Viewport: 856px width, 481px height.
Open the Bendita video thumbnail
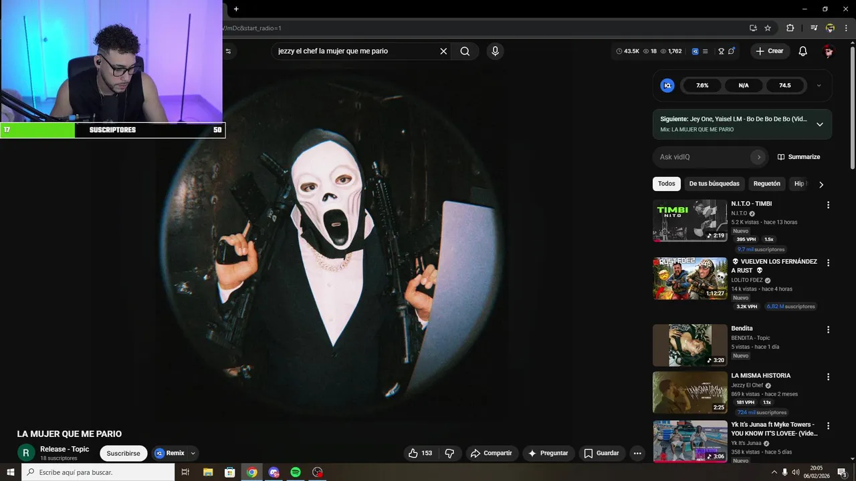click(689, 345)
